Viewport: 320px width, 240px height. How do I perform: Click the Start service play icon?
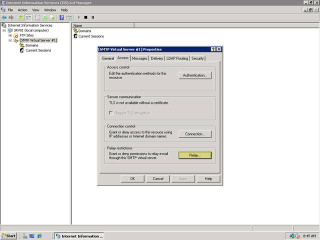79,17
